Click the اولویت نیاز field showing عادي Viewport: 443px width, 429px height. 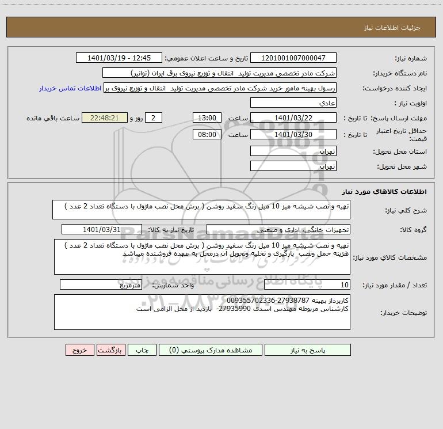tap(293, 102)
